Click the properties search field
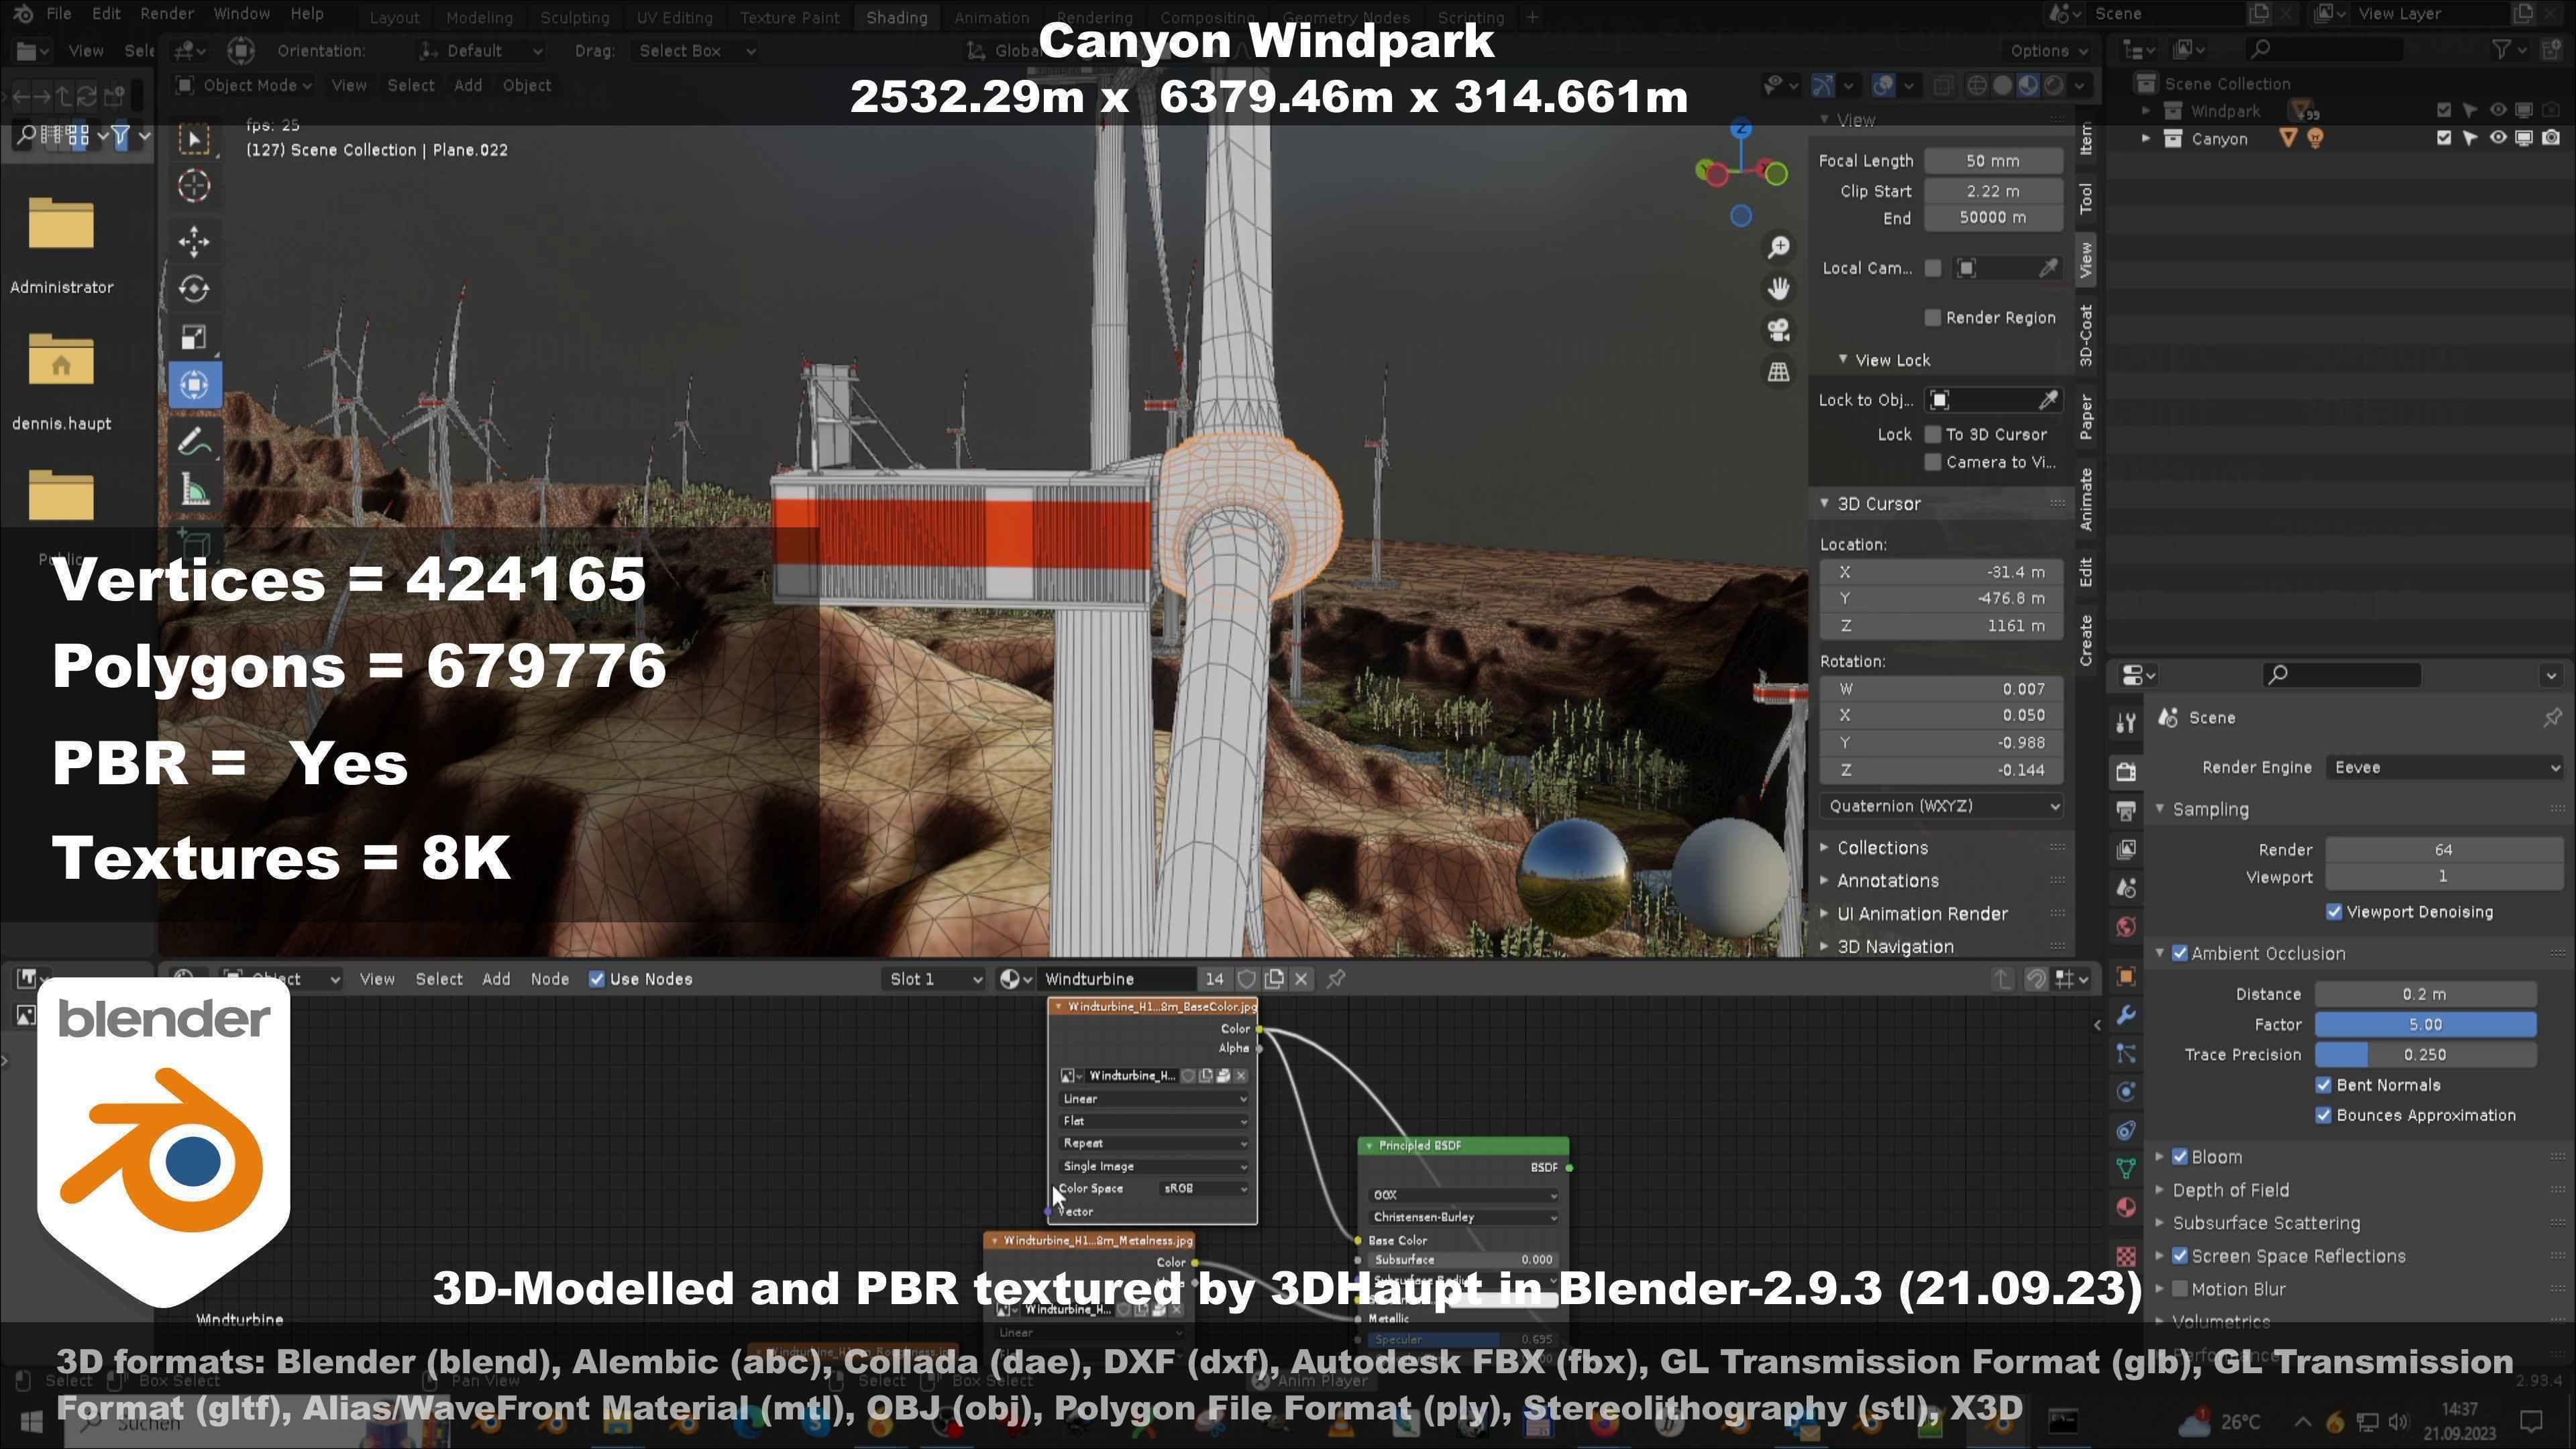The image size is (2576, 1449). tap(2341, 675)
